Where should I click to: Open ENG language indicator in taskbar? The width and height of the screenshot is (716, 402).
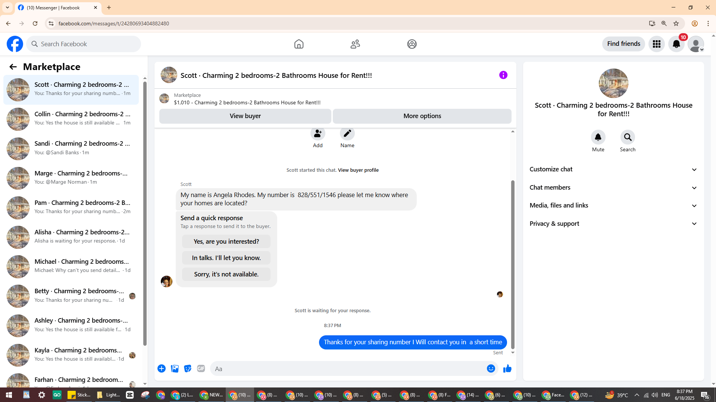(666, 395)
